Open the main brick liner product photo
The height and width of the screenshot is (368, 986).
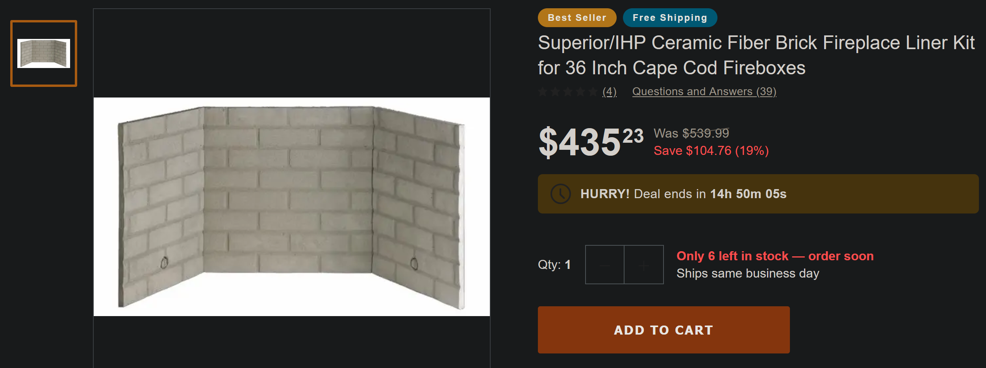click(291, 206)
